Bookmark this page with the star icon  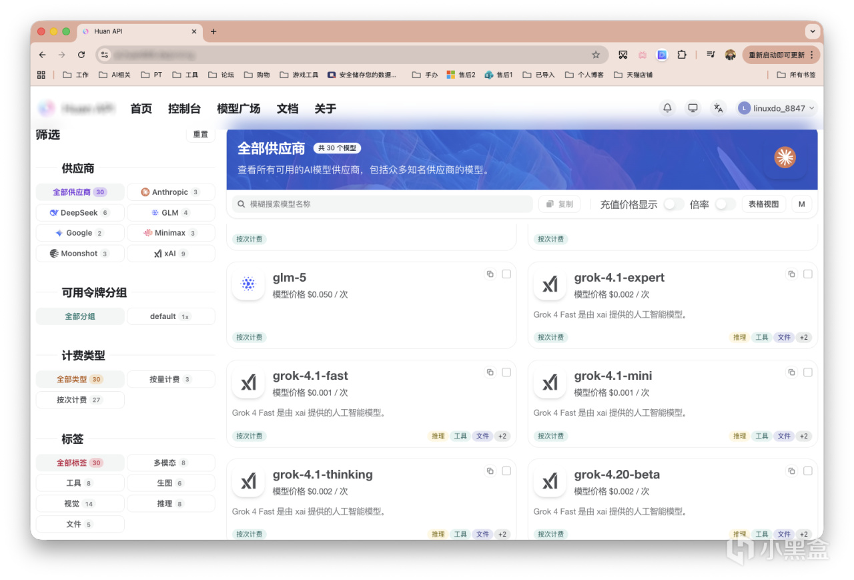pyautogui.click(x=596, y=55)
